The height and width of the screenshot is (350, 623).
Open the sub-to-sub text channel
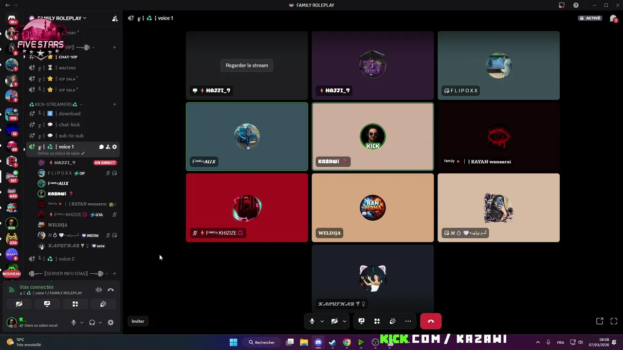click(72, 136)
